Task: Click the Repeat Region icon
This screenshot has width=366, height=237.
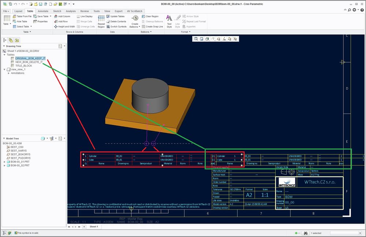Action: (x=101, y=18)
